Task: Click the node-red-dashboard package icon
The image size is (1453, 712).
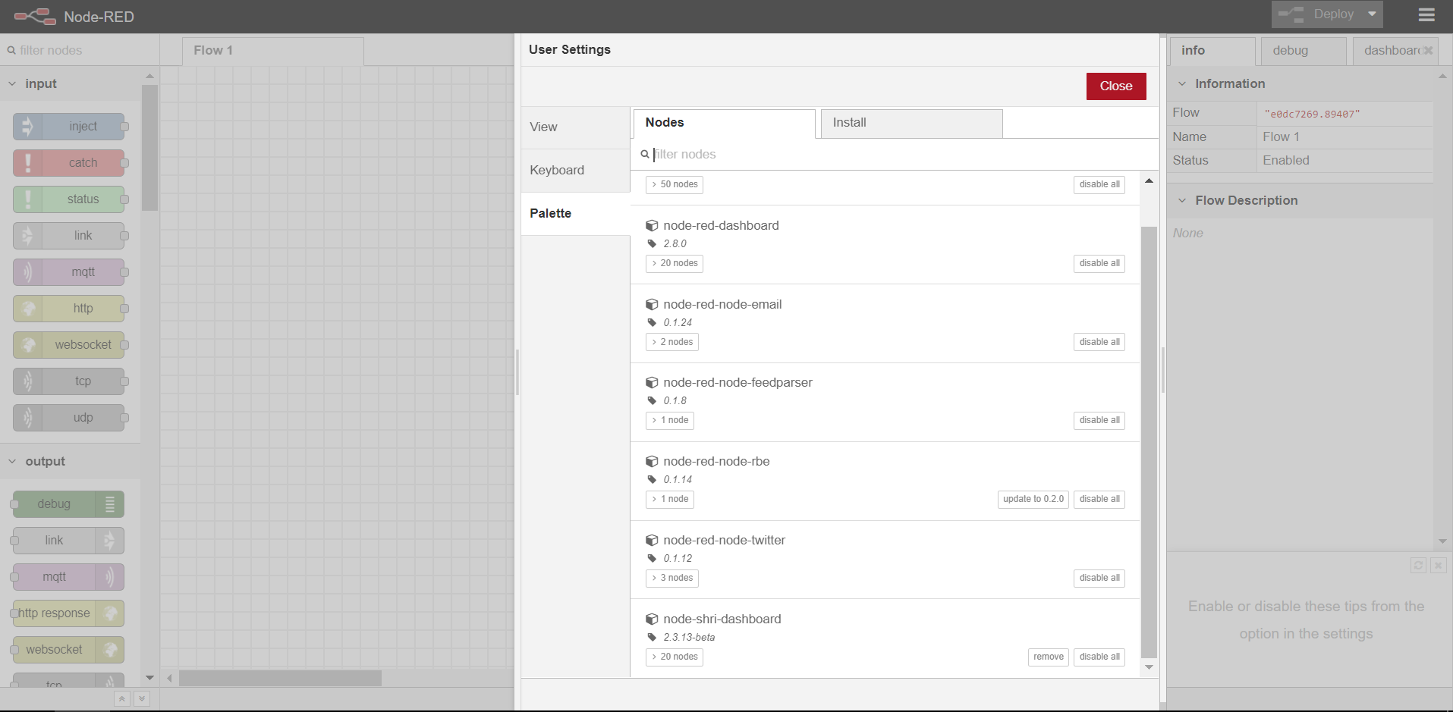Action: (652, 226)
